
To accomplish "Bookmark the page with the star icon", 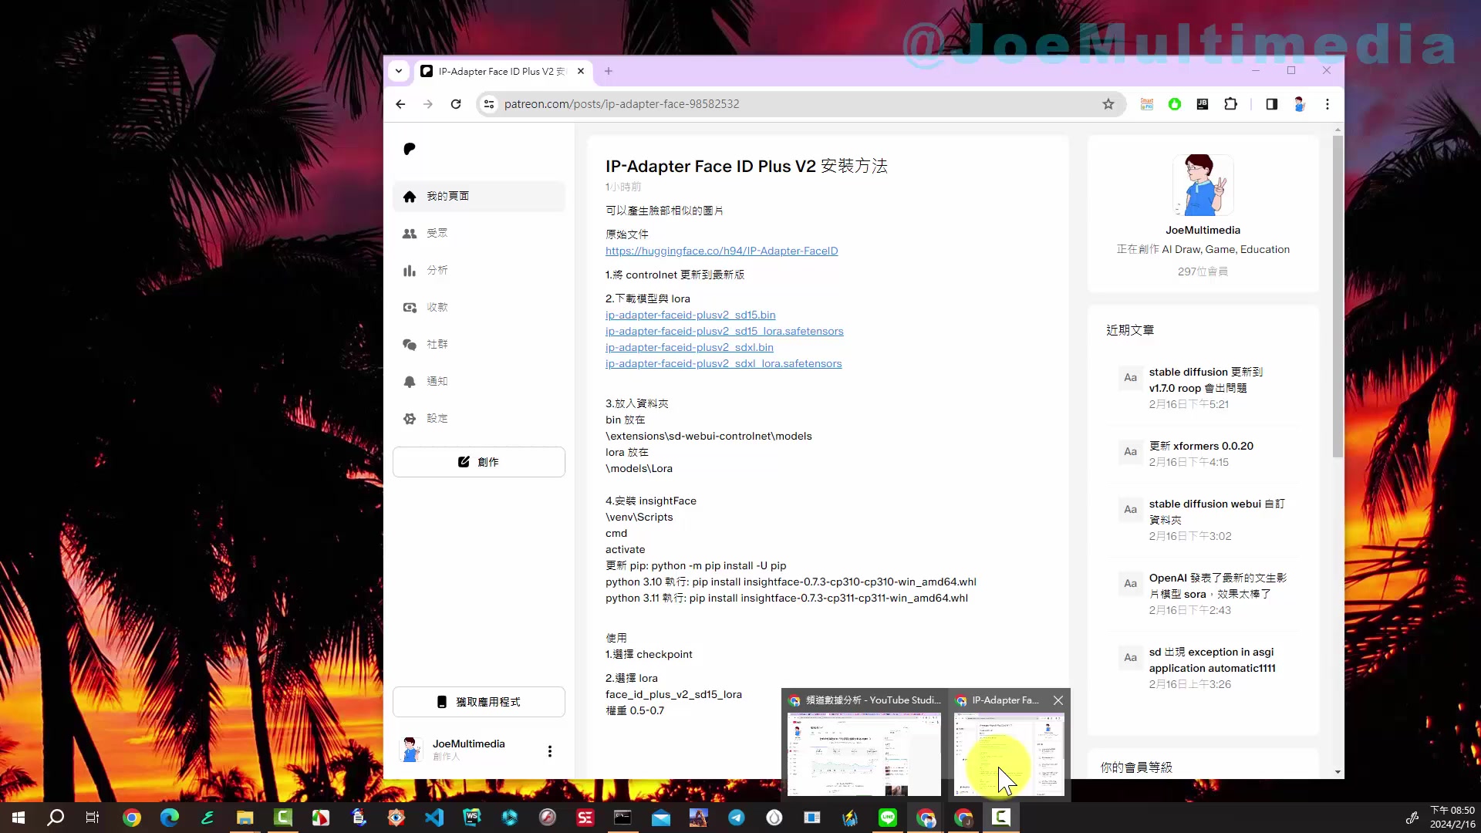I will click(x=1108, y=104).
